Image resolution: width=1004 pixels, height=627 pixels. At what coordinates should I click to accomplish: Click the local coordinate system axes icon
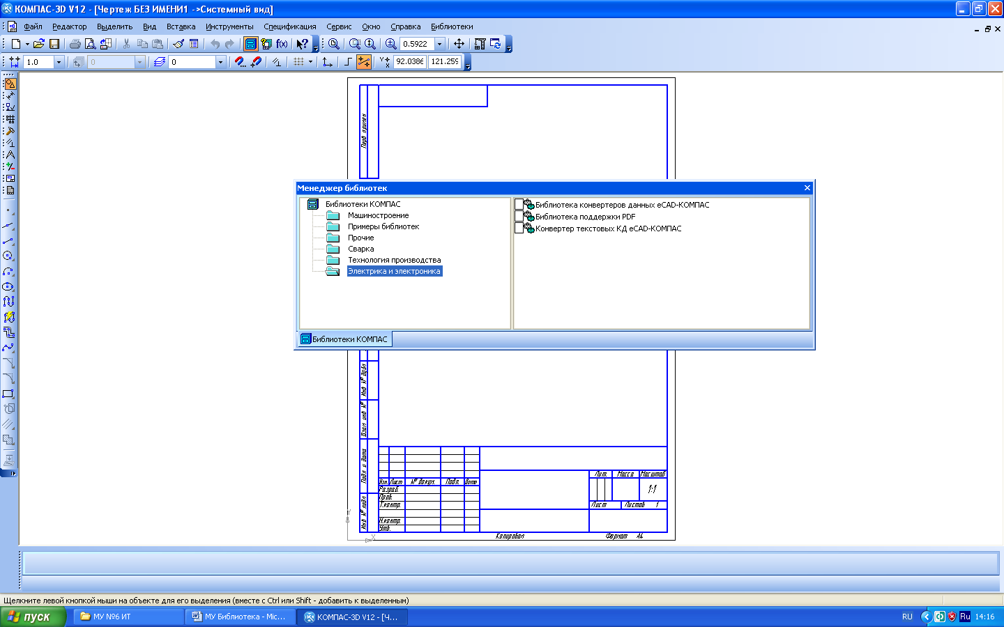point(328,62)
